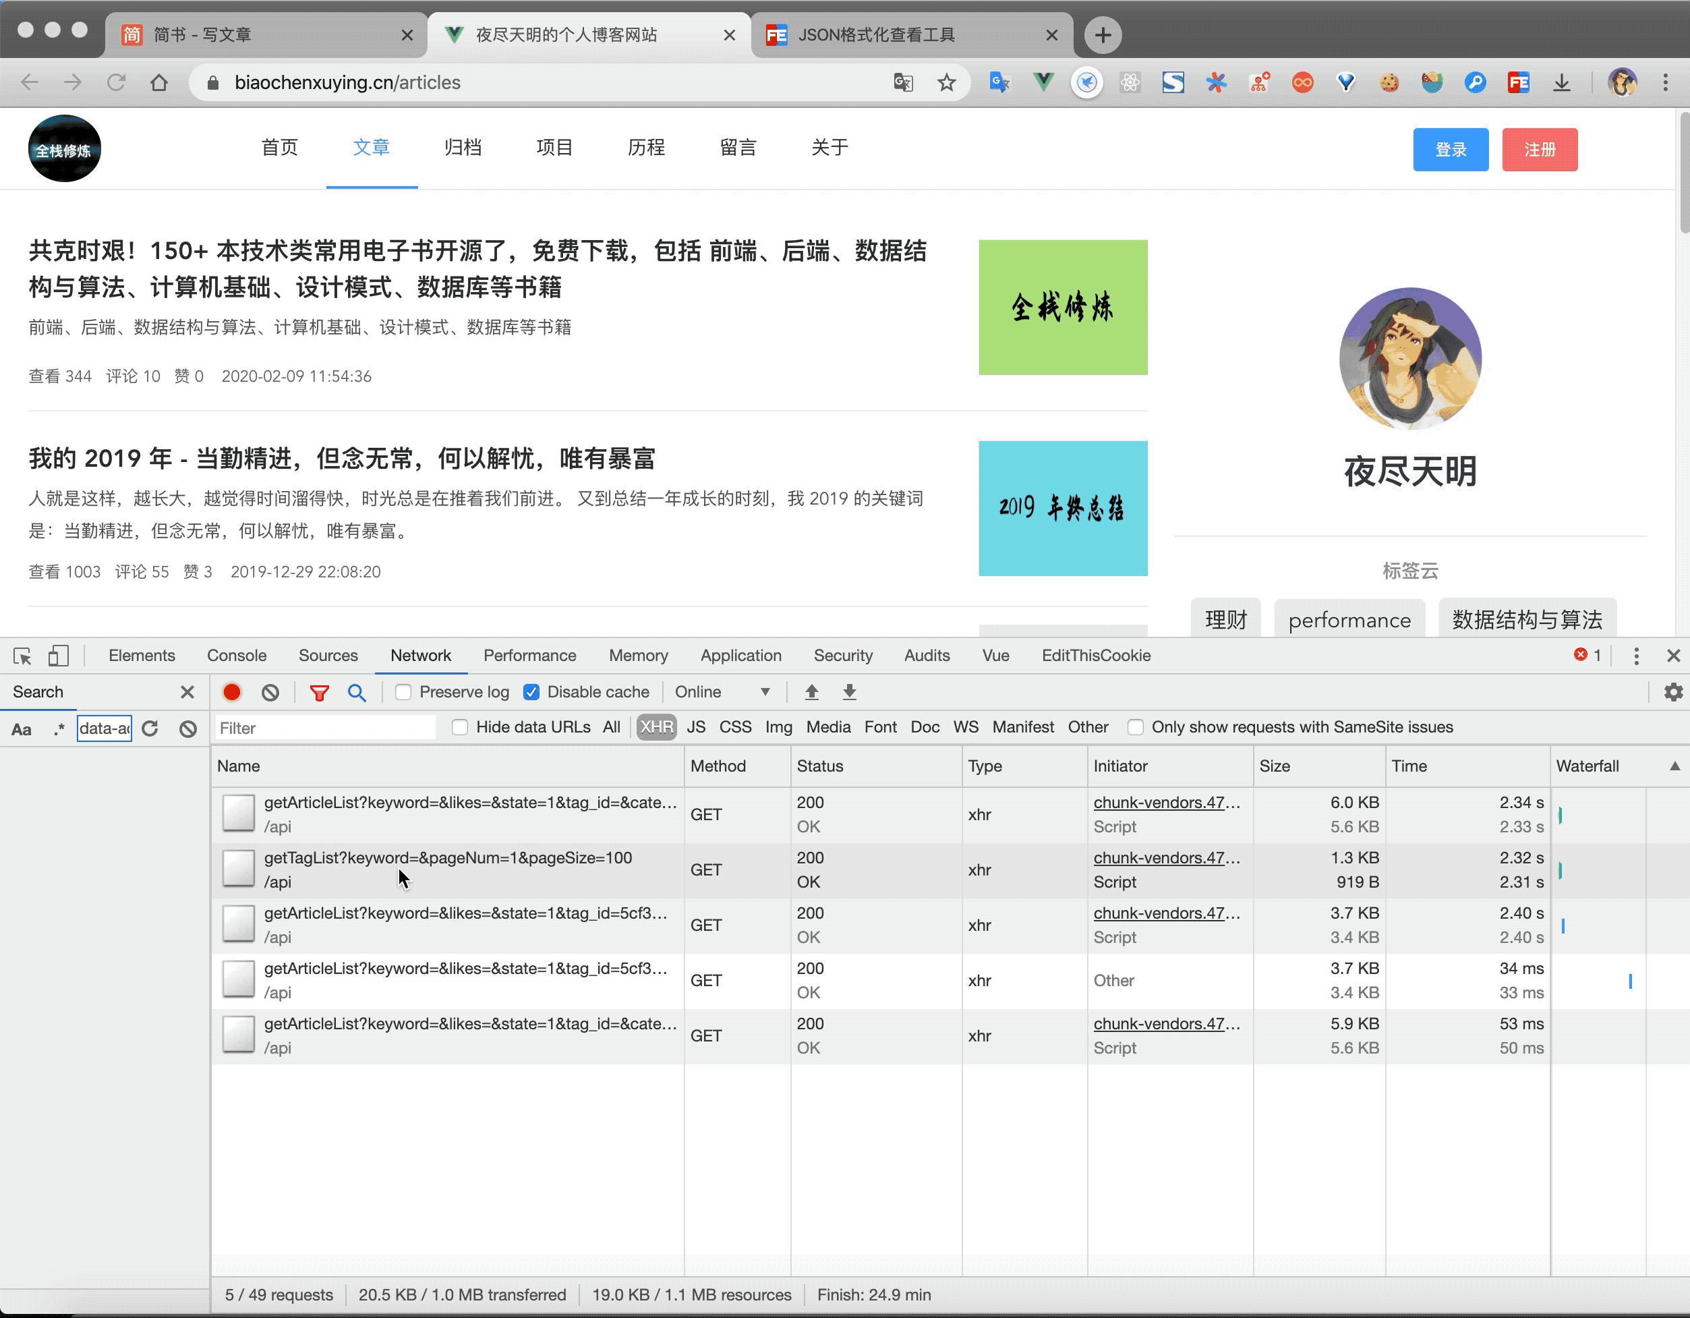
Task: Enable Hide data URLs
Action: [461, 728]
